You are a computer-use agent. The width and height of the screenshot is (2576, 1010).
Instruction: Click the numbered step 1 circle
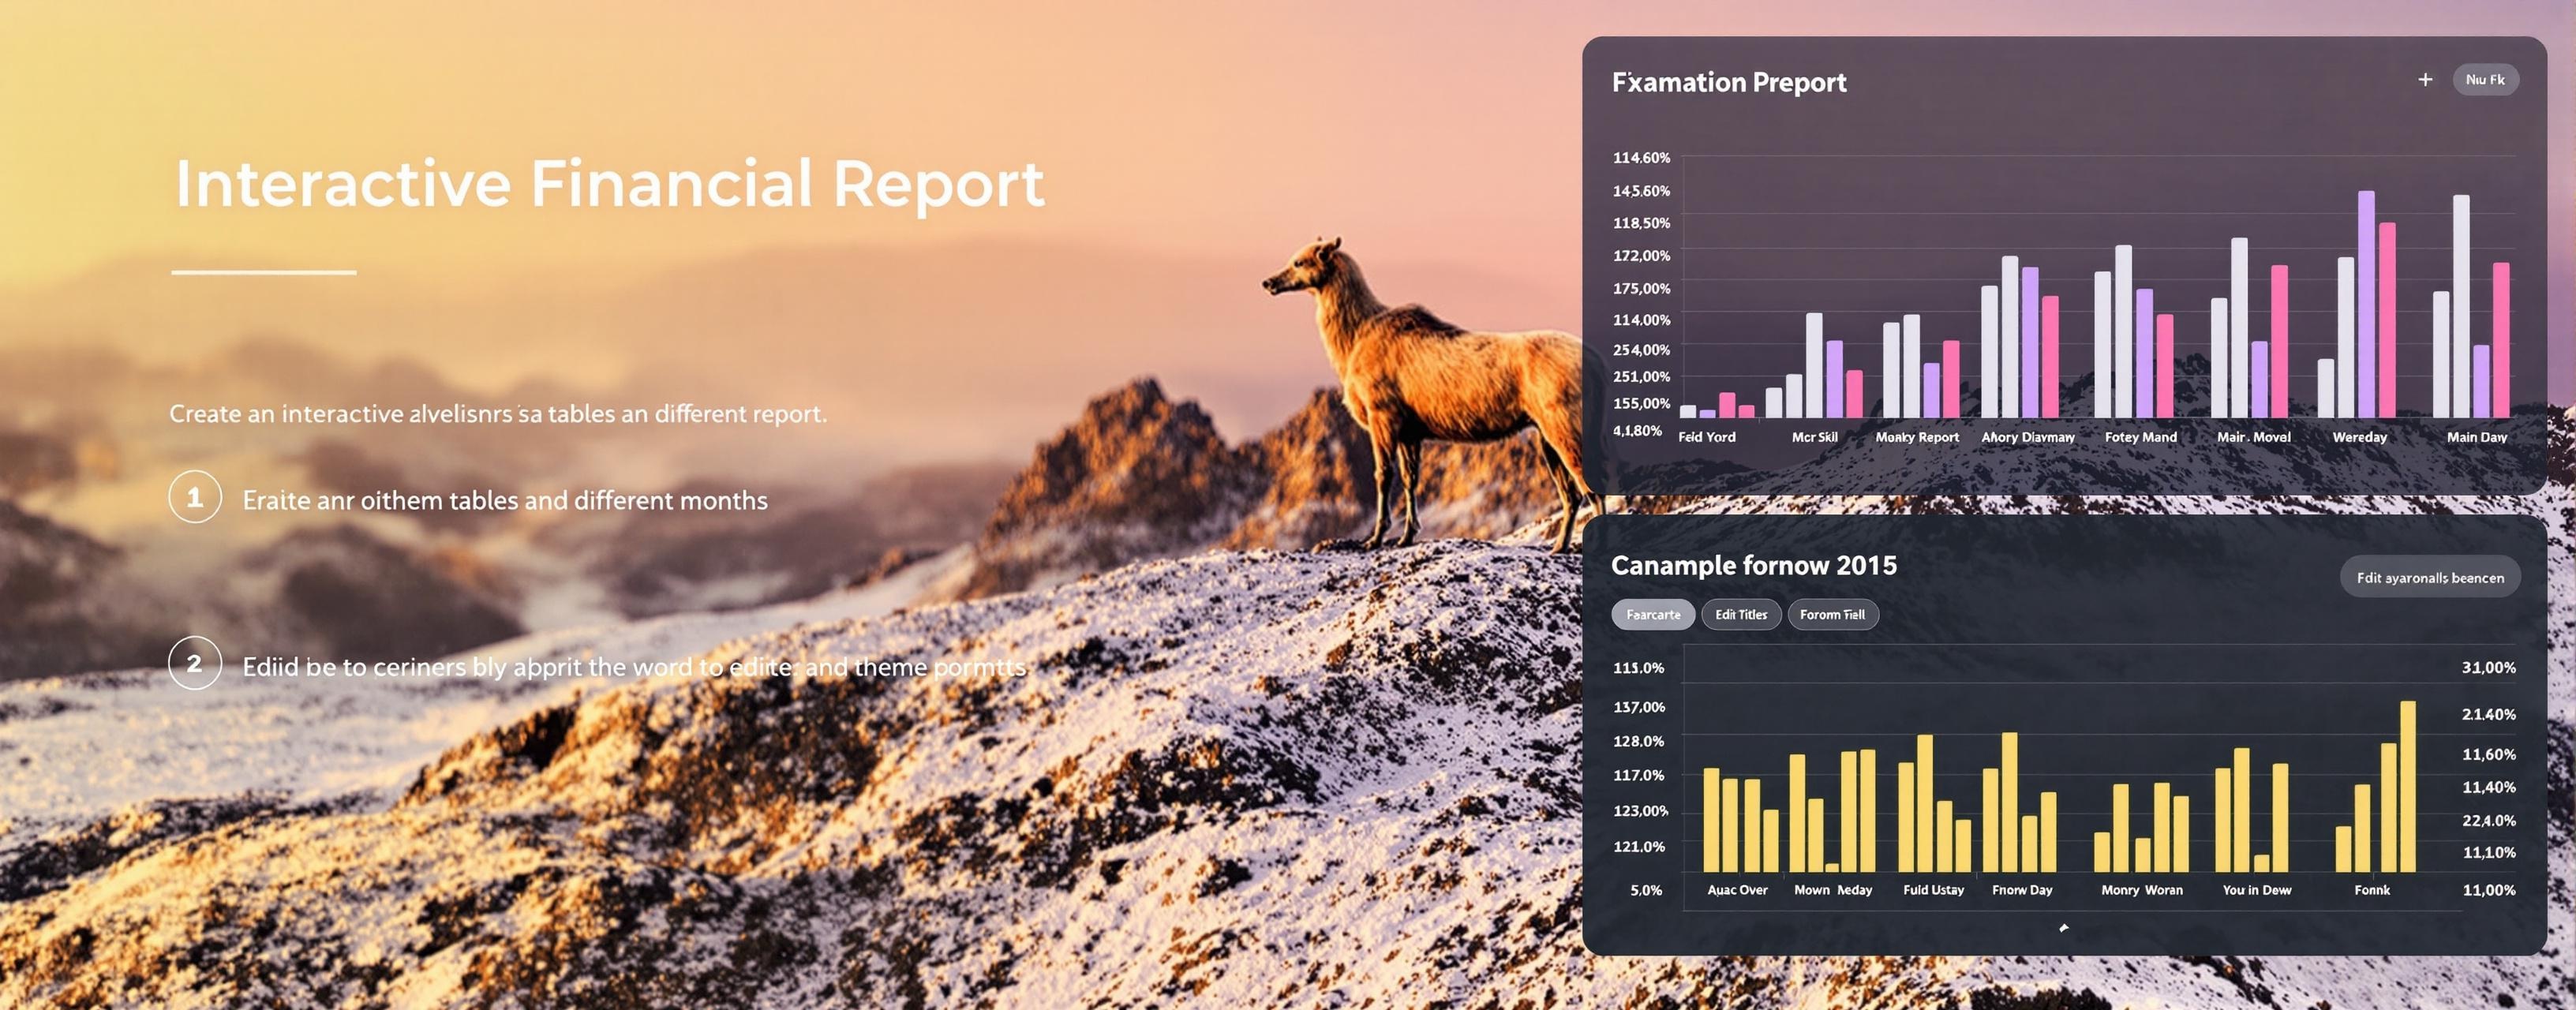[x=195, y=497]
